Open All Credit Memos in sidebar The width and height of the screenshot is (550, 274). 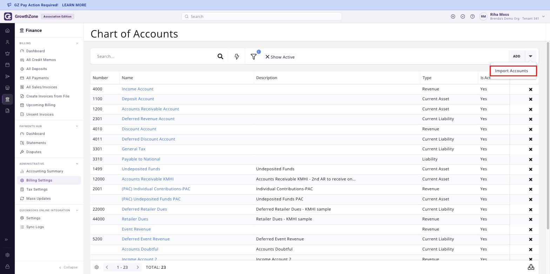point(41,60)
